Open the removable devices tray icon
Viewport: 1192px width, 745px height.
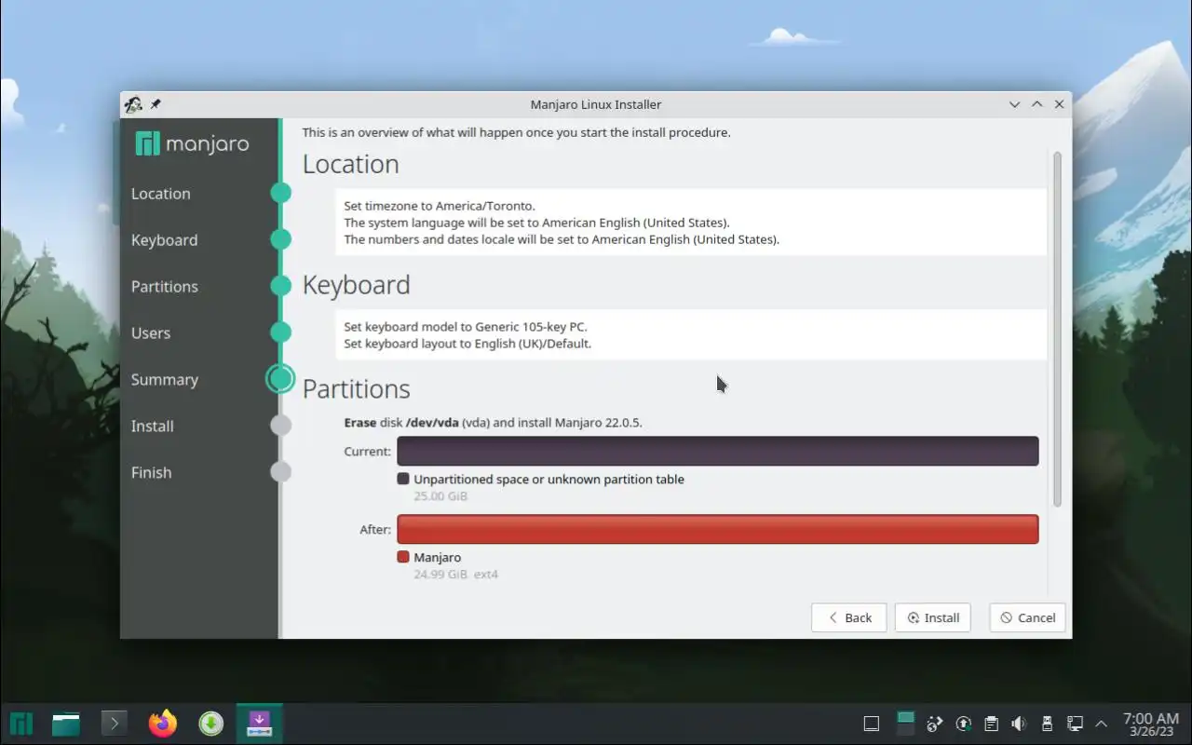coord(1047,724)
